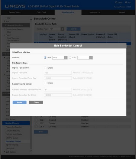136x159 pixels.
Task: Collapse sidebar using the up chevron
Action: (31, 19)
